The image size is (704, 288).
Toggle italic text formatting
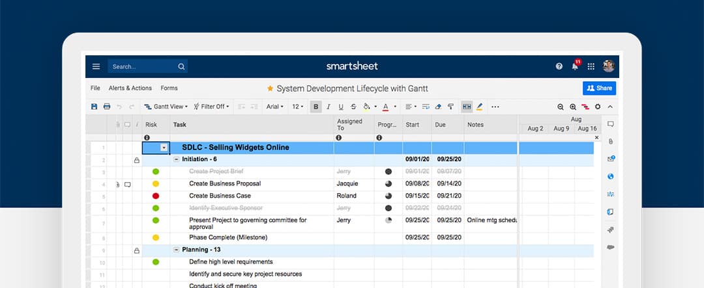(x=329, y=107)
